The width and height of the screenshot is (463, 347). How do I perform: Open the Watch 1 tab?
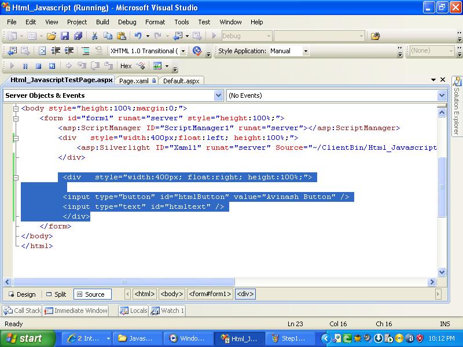click(167, 311)
